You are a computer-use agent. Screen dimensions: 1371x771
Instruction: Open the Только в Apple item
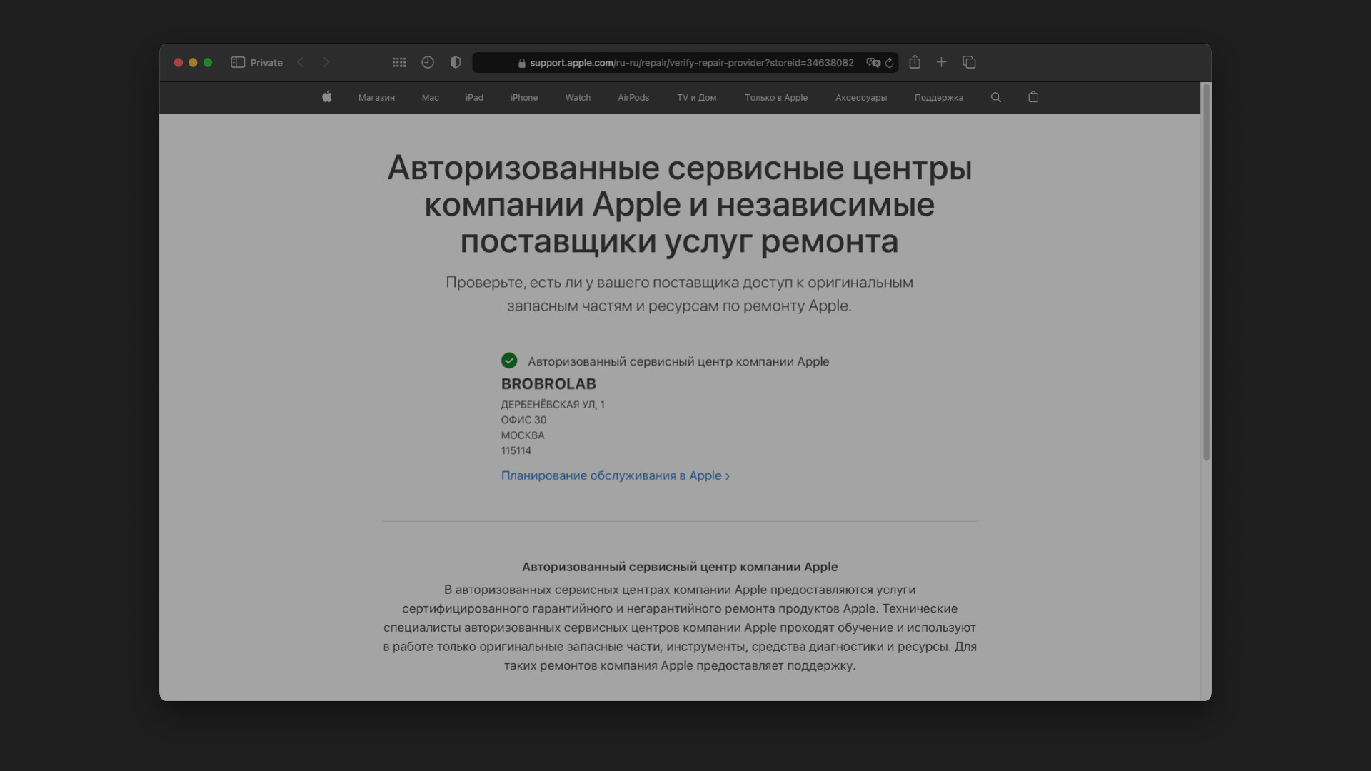(776, 98)
